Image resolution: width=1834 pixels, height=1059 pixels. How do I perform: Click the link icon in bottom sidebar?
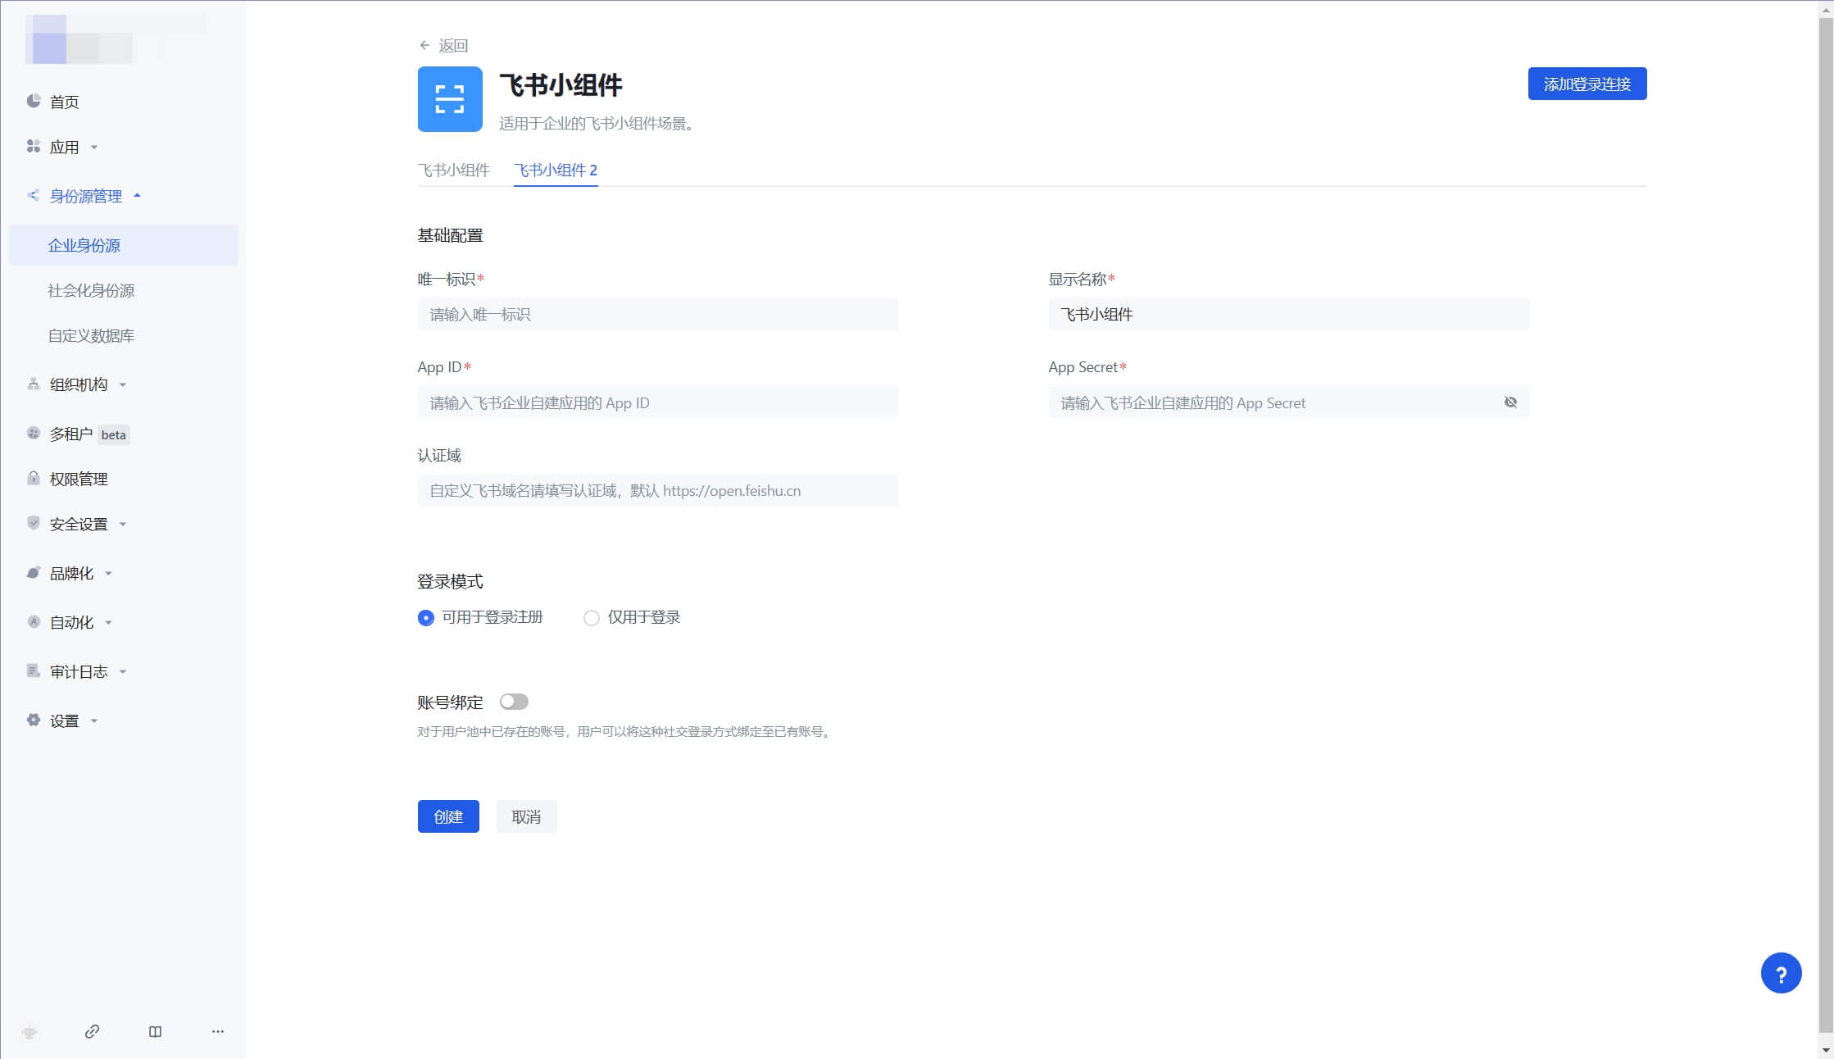92,1031
